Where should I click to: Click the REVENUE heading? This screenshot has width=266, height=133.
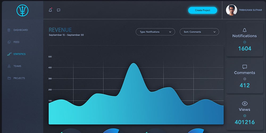[x=60, y=30]
